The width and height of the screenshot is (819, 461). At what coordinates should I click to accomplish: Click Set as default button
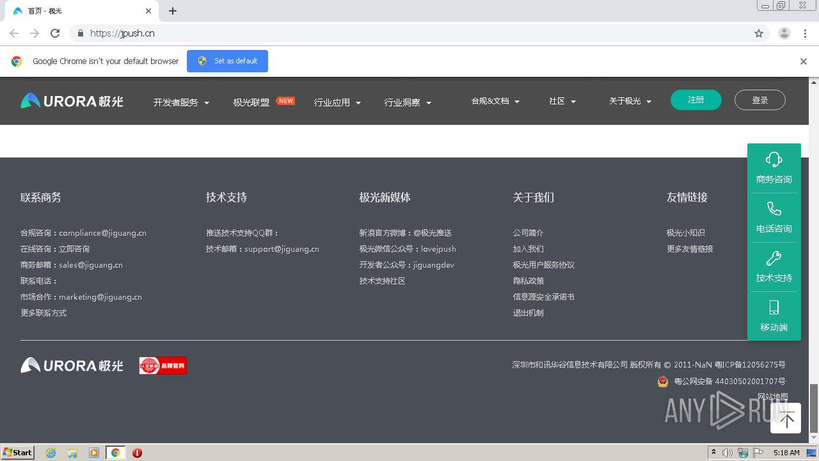point(227,61)
